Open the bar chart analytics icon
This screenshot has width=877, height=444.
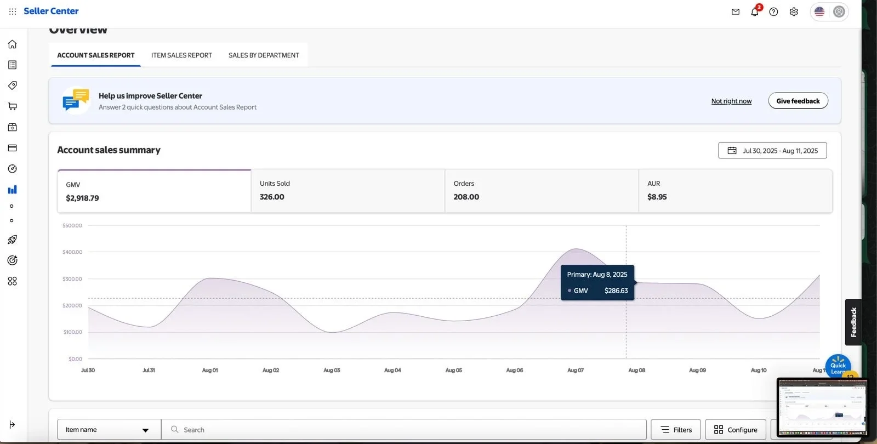tap(12, 190)
